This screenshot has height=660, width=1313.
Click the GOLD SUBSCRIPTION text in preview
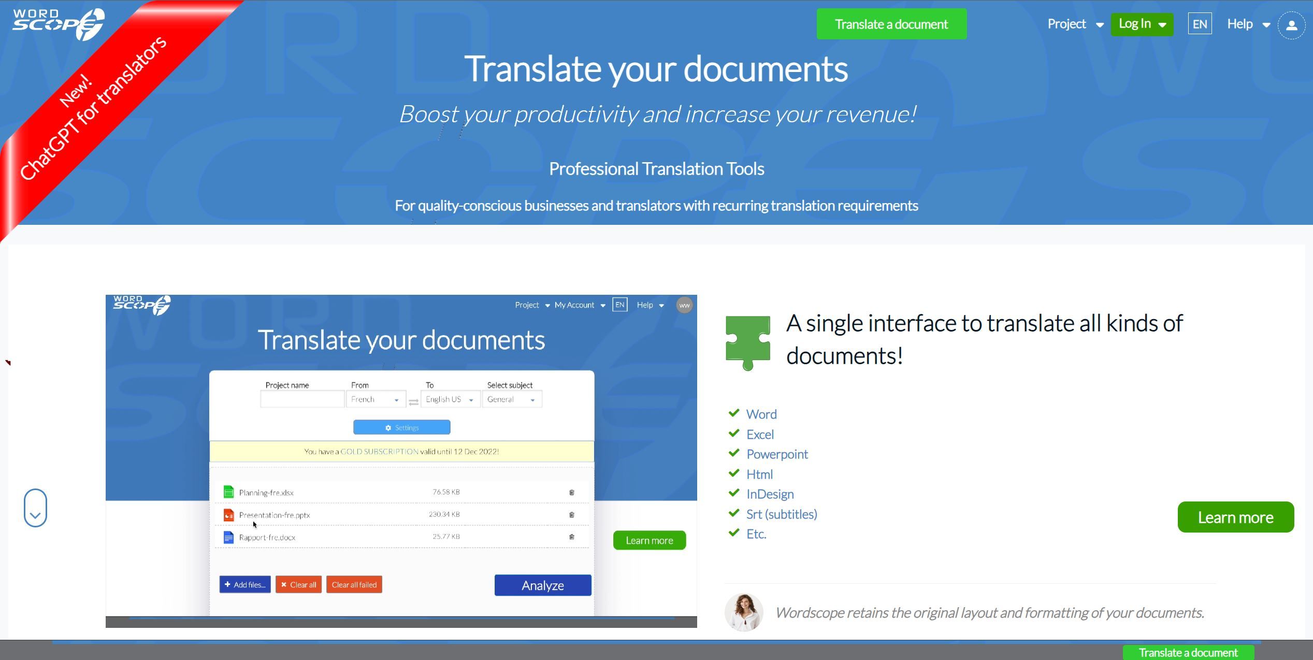[x=379, y=451]
